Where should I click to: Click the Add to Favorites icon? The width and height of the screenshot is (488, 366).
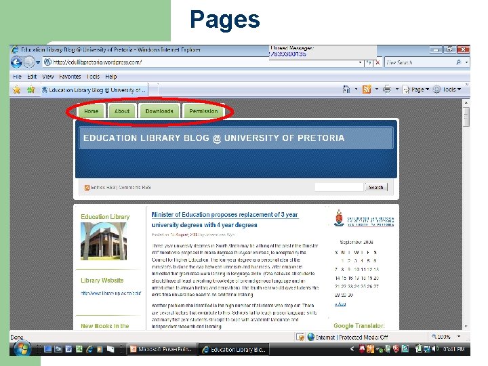(30, 90)
